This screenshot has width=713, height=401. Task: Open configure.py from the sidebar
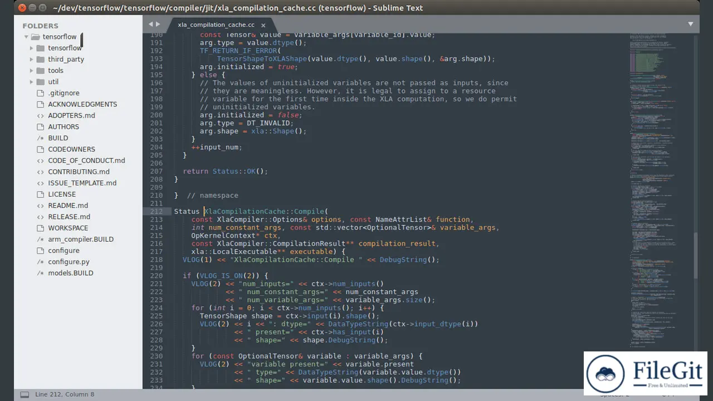pyautogui.click(x=69, y=262)
